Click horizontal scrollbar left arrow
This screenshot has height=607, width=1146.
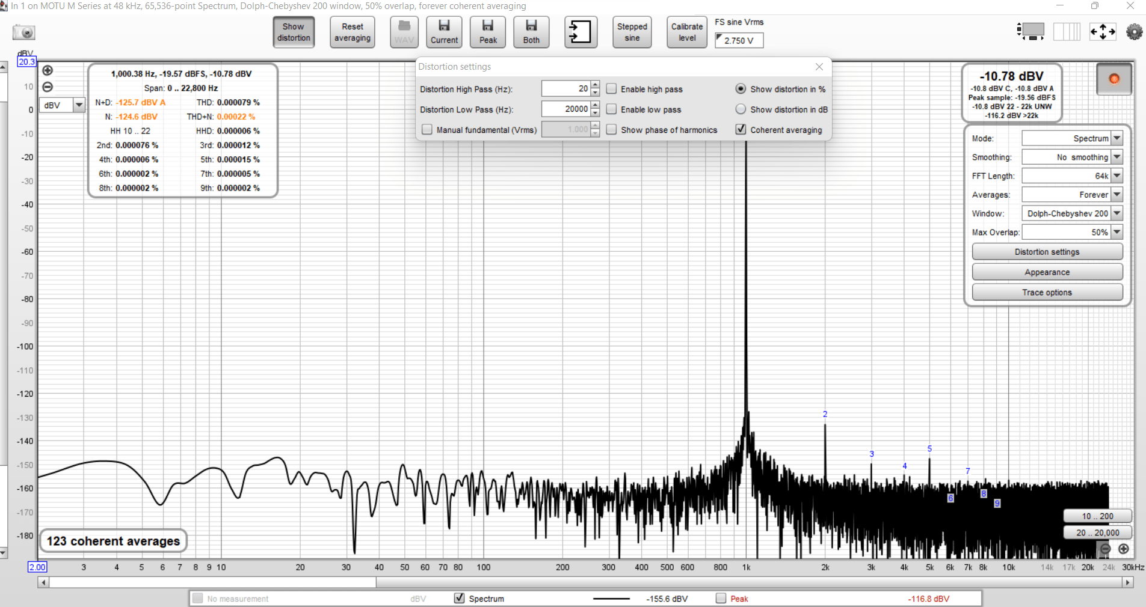[x=43, y=582]
